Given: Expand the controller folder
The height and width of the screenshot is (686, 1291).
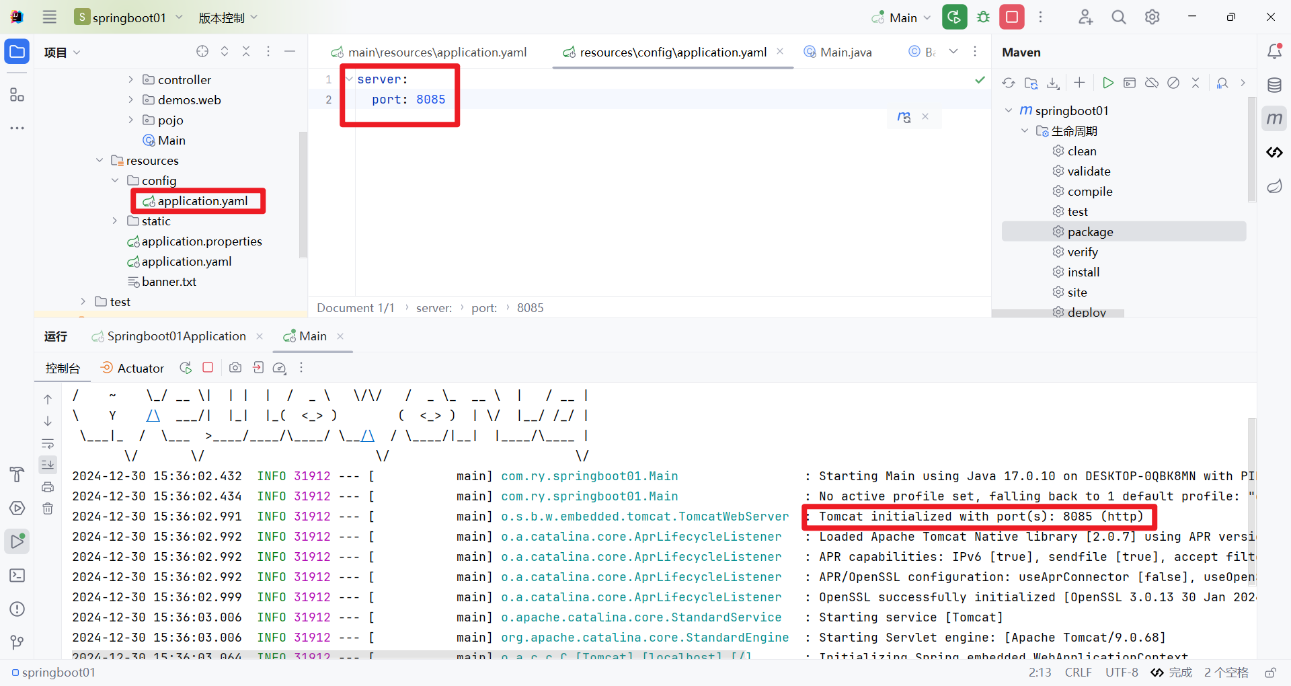Looking at the screenshot, I should coord(131,79).
